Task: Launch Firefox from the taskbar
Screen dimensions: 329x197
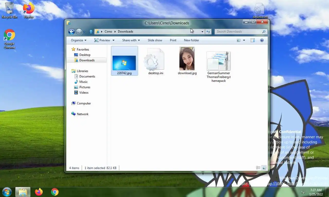Action: click(39, 192)
